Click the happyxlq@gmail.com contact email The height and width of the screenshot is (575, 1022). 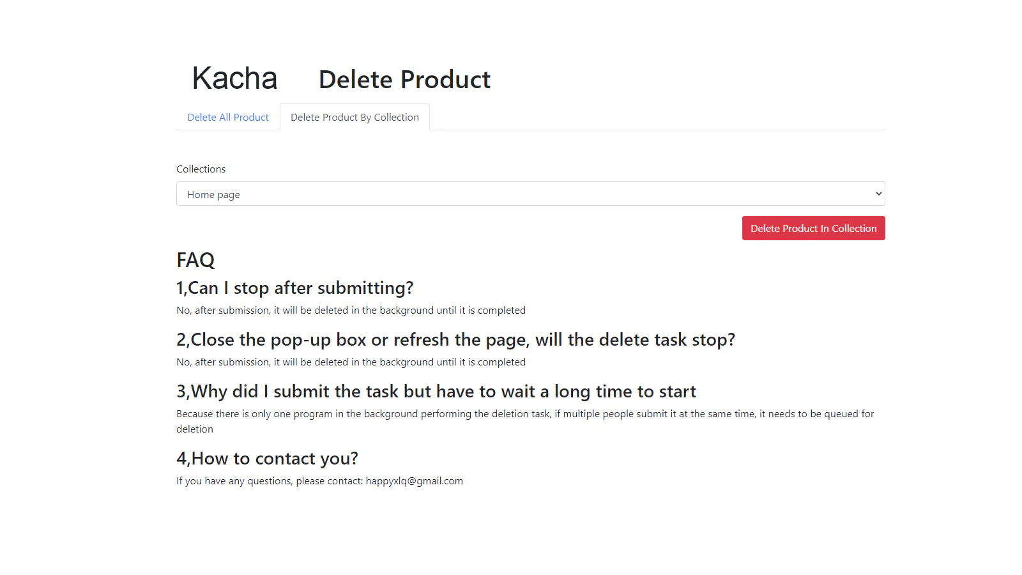pos(414,481)
